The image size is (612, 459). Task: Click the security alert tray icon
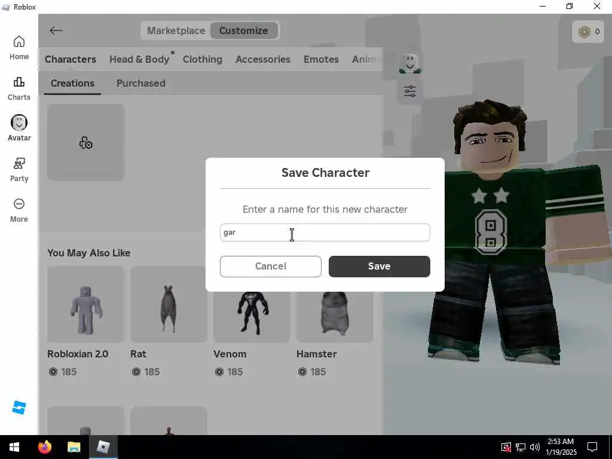pyautogui.click(x=506, y=447)
